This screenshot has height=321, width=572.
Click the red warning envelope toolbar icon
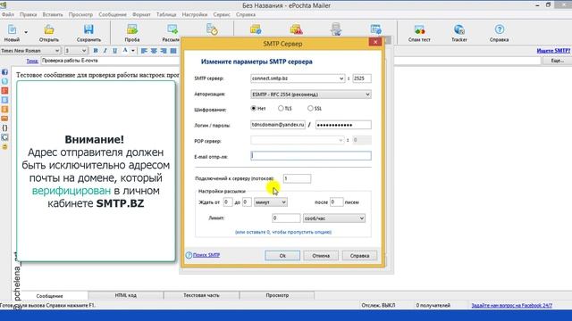point(296,29)
